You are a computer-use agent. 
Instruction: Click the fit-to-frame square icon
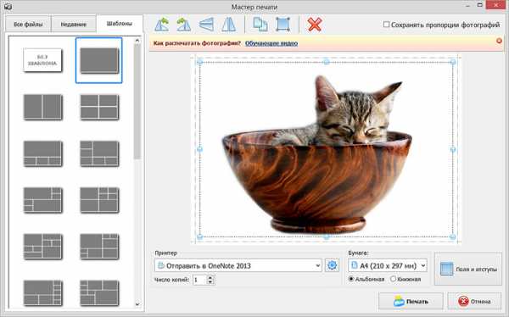click(282, 25)
